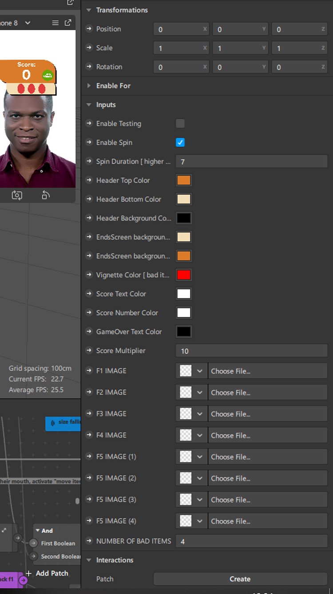Image resolution: width=333 pixels, height=594 pixels.
Task: Open the orange Header Top Color swatch
Action: point(184,180)
